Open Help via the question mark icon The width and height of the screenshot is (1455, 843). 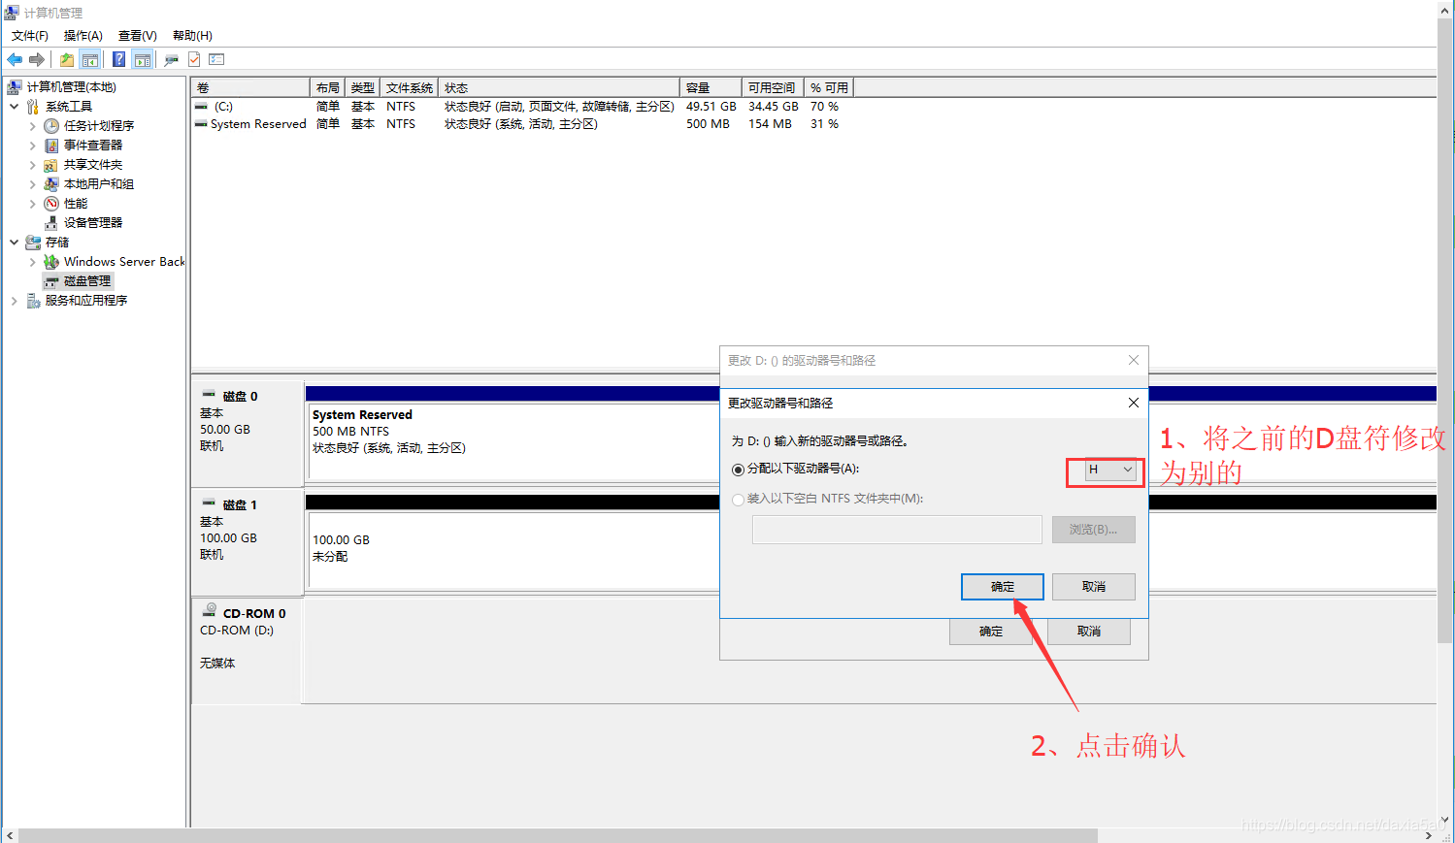pos(117,59)
